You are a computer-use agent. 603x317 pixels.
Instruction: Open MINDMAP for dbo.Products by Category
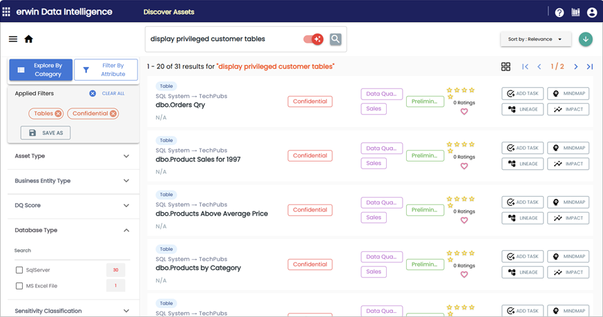pyautogui.click(x=568, y=256)
